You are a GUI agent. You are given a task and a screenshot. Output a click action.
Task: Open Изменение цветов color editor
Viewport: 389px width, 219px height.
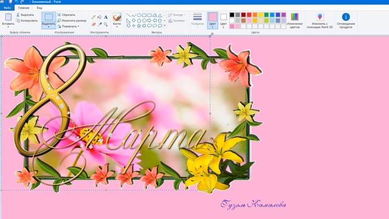tap(295, 21)
